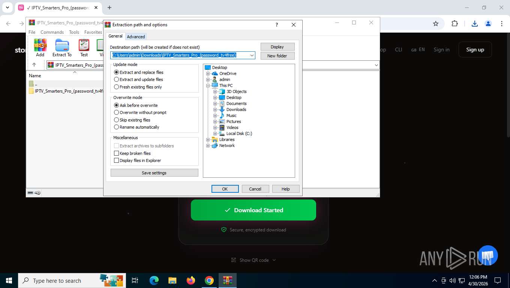This screenshot has height=288, width=510.
Task: Select Skip existing files option
Action: (132, 120)
